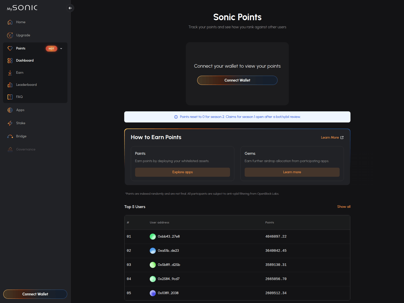
Task: Click the Gems card heading
Action: (x=250, y=154)
